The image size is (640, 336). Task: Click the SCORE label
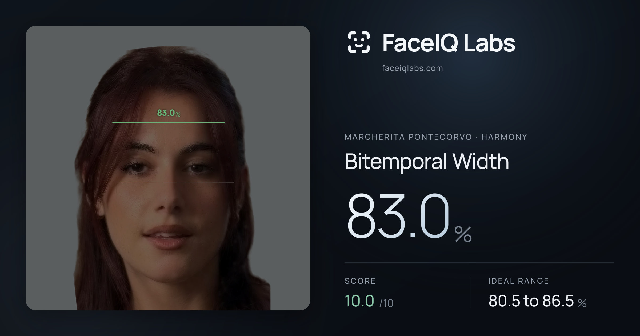tap(360, 281)
